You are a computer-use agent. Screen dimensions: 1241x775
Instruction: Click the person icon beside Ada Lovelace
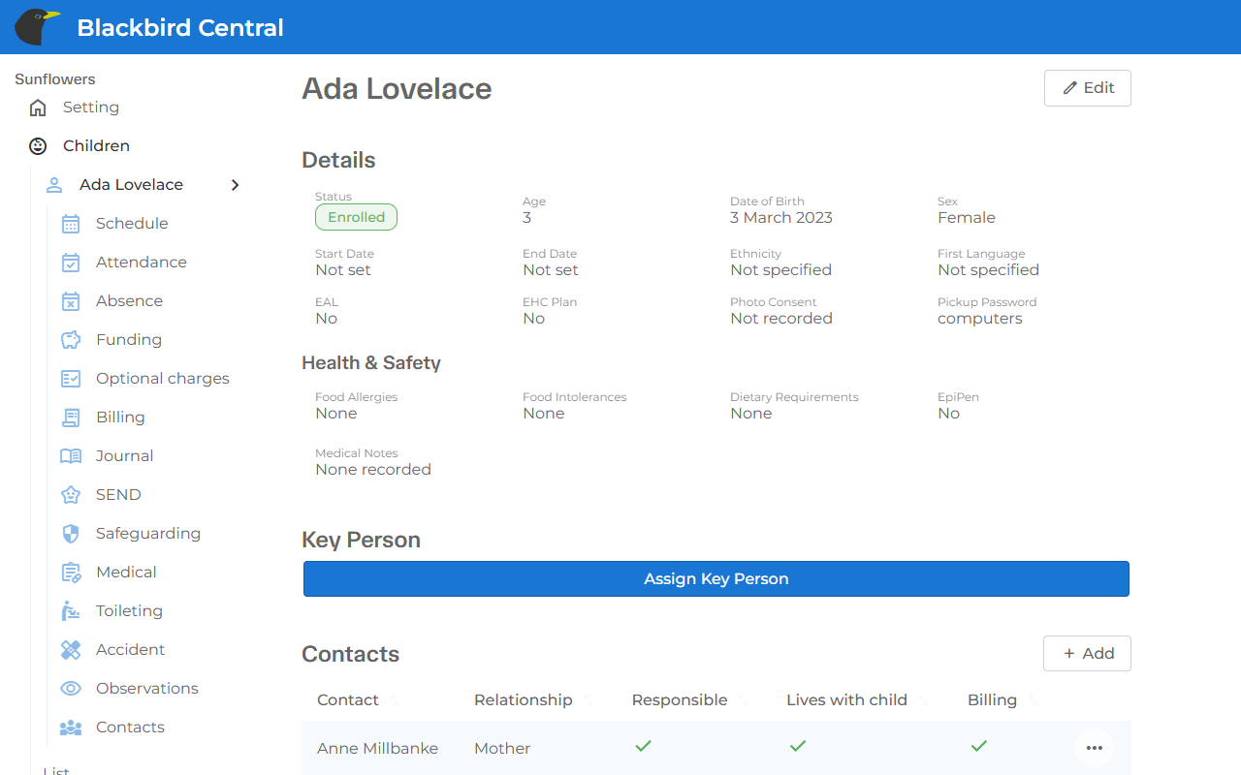click(54, 185)
